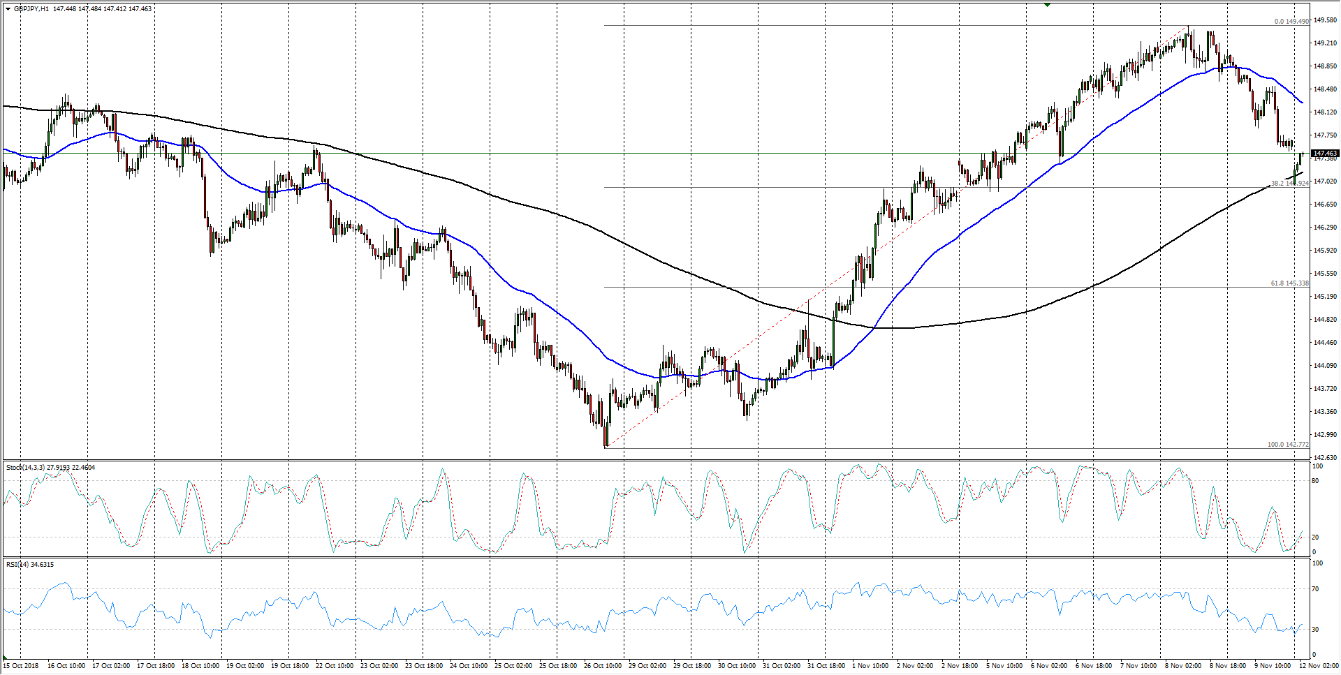Viewport: 1341px width, 675px height.
Task: Select the 0.0 Fibonacci level label 149.490
Action: pos(1291,22)
